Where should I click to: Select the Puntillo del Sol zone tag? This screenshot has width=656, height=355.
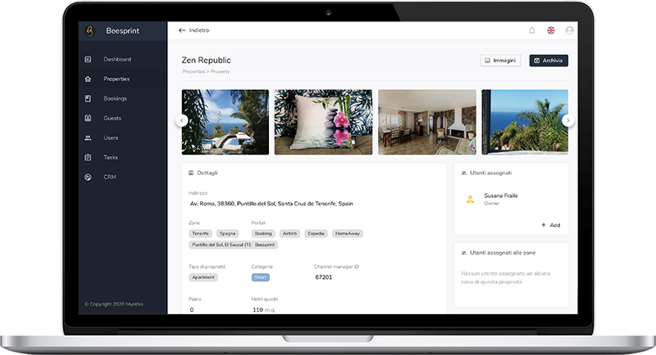(x=221, y=245)
